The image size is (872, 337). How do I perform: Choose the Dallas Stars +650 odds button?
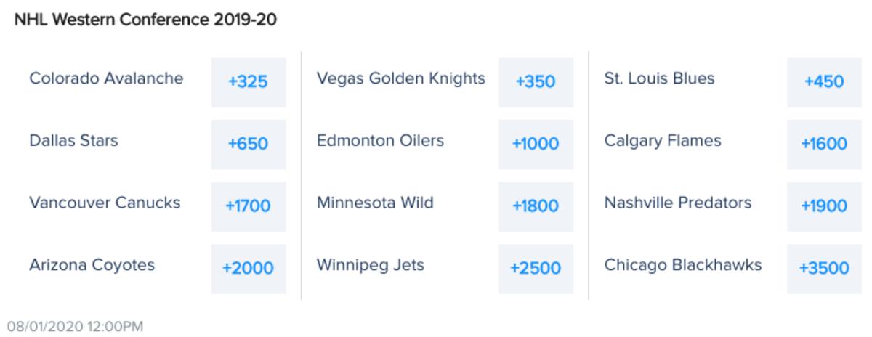pos(249,144)
